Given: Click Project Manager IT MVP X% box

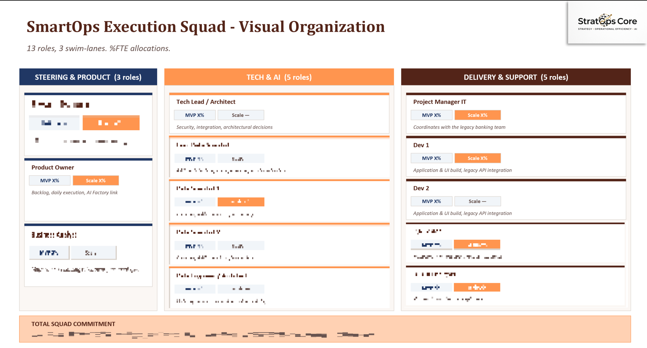Looking at the screenshot, I should (431, 115).
